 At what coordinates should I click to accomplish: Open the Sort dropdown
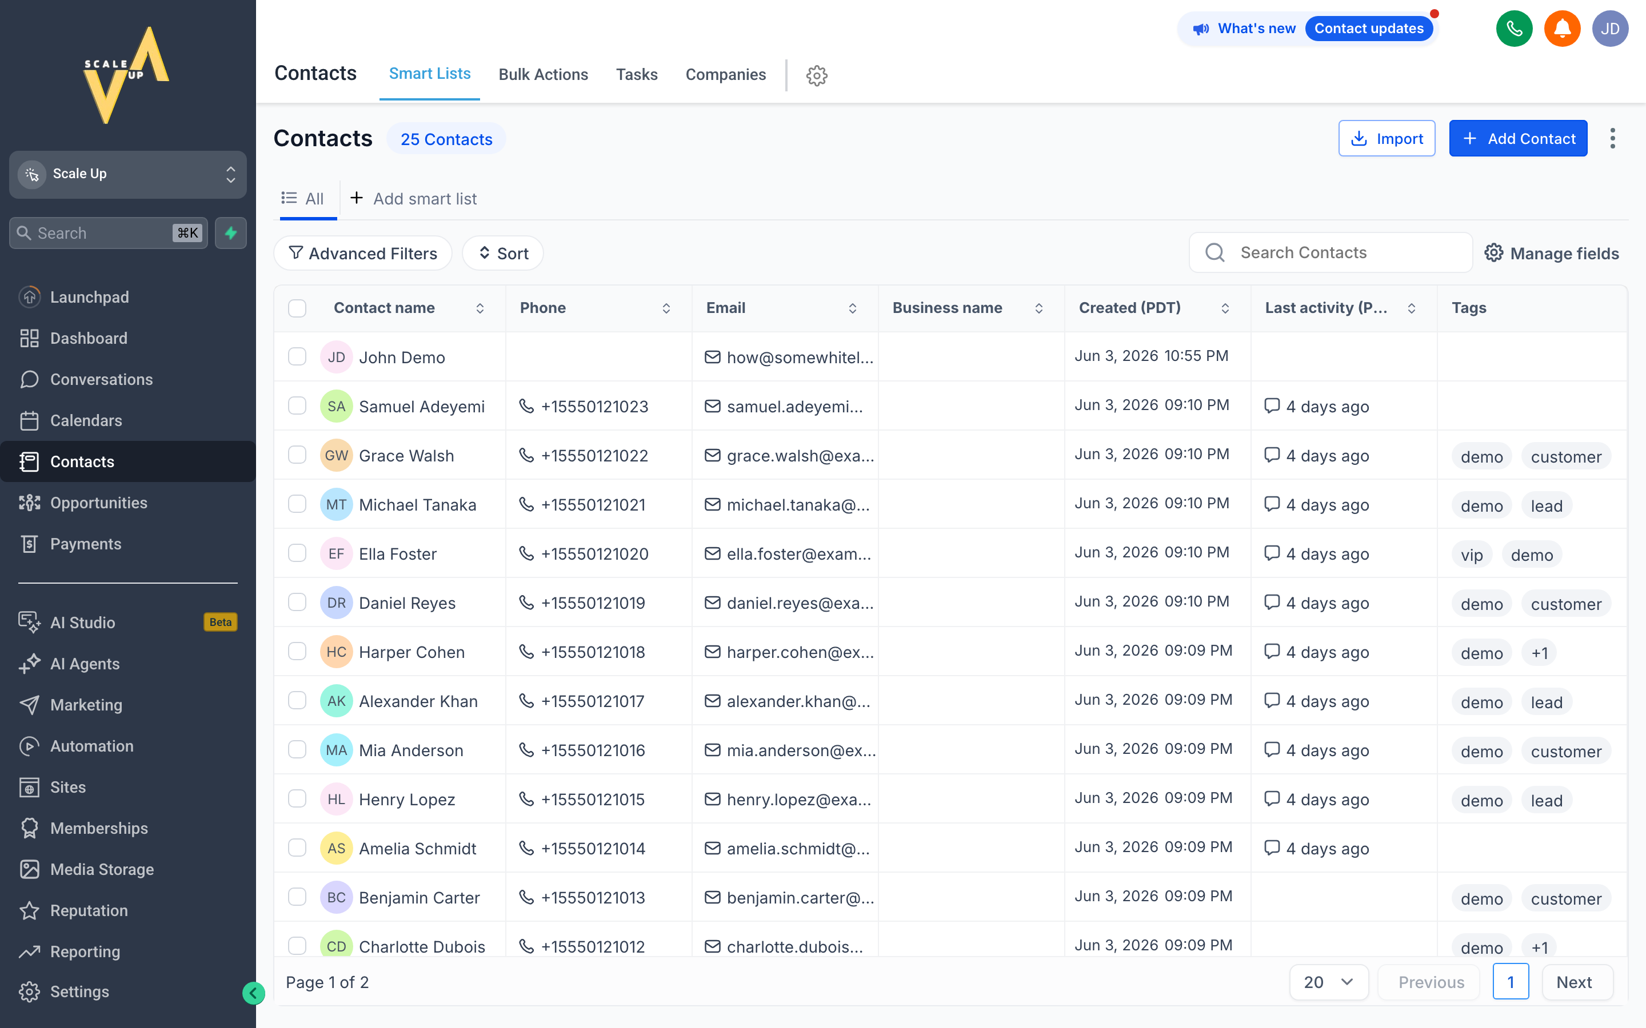click(x=502, y=253)
